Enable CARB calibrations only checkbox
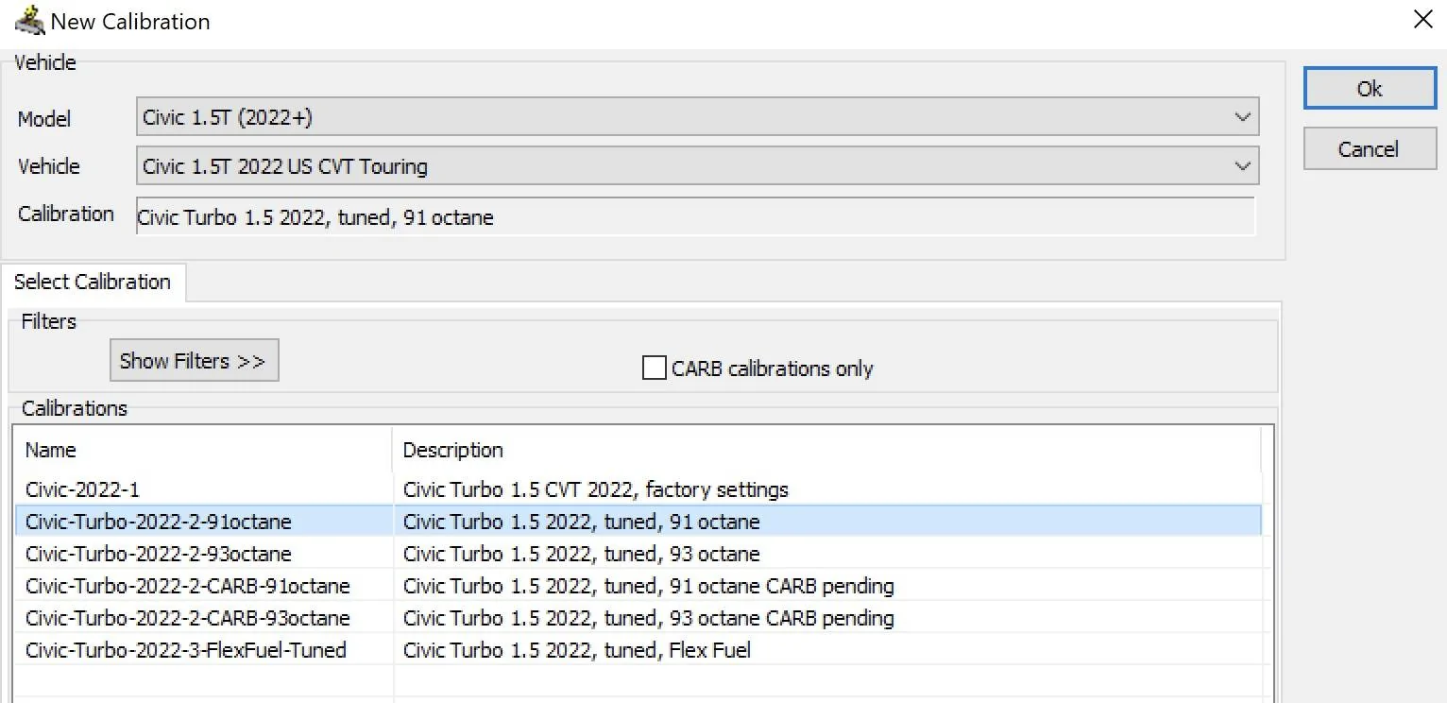The height and width of the screenshot is (703, 1447). pyautogui.click(x=654, y=368)
